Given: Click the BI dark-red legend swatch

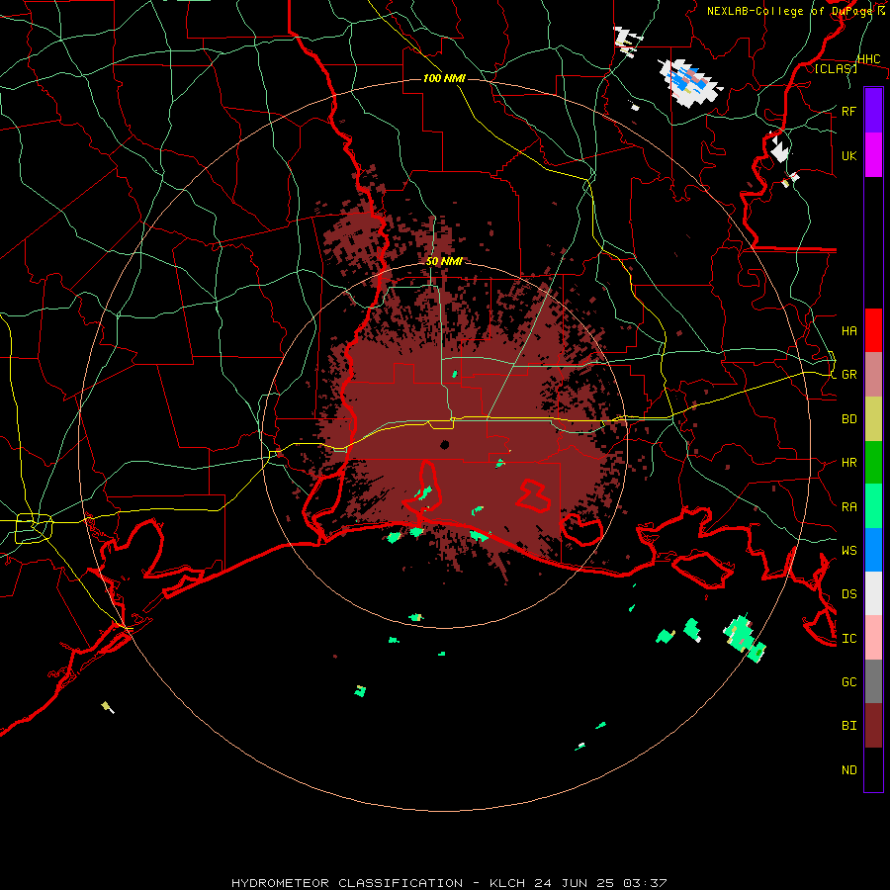Looking at the screenshot, I should point(873,726).
